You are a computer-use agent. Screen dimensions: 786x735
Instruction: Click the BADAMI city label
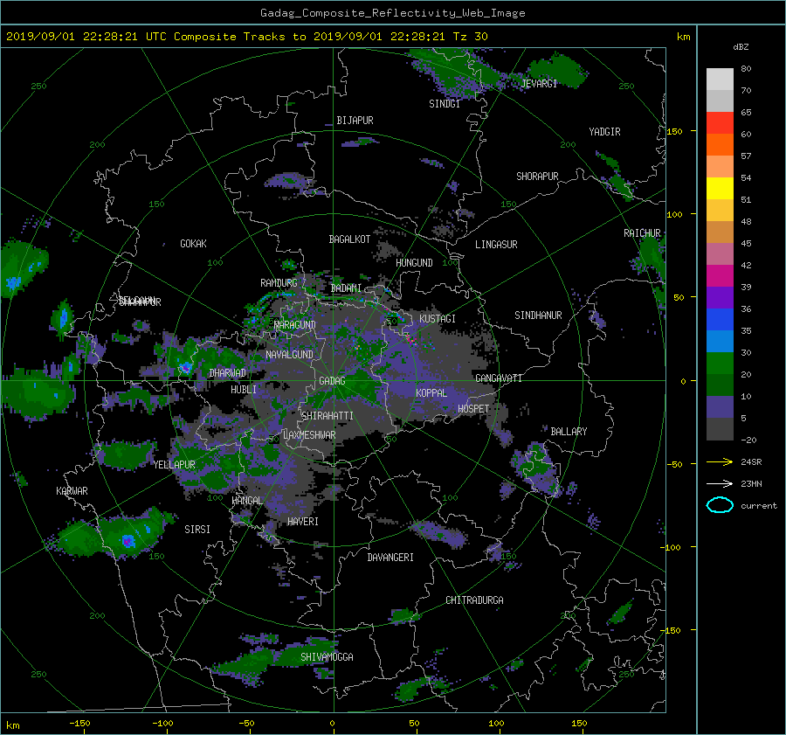pyautogui.click(x=346, y=288)
